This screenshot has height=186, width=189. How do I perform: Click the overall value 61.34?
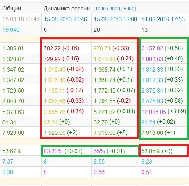pos(9,122)
